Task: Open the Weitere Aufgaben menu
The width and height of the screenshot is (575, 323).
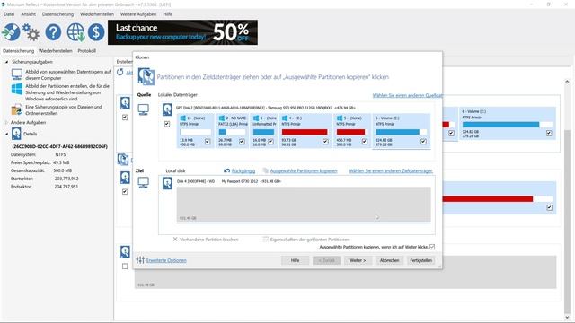Action: point(138,14)
